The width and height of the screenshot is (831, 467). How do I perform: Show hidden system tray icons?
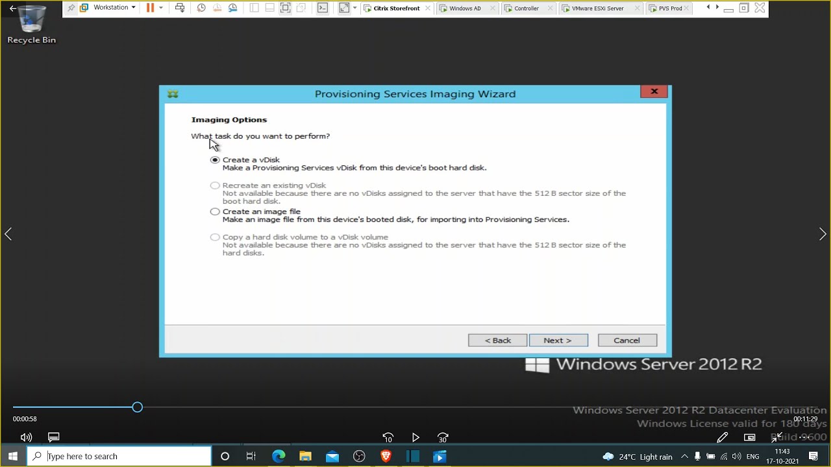click(x=684, y=457)
